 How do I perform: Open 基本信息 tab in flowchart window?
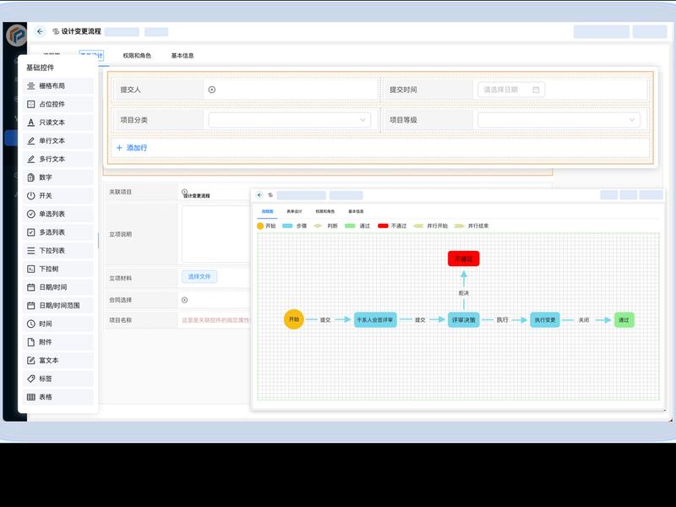(x=356, y=212)
